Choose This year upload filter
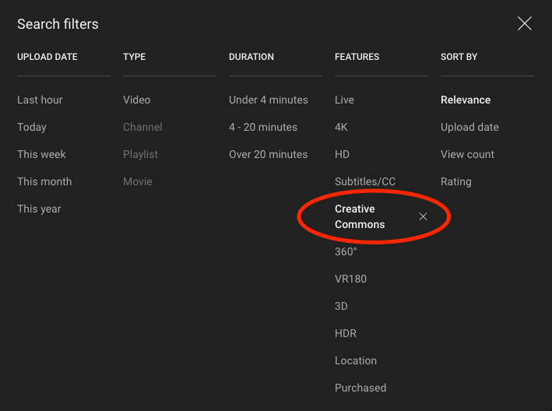The height and width of the screenshot is (411, 552). click(39, 209)
